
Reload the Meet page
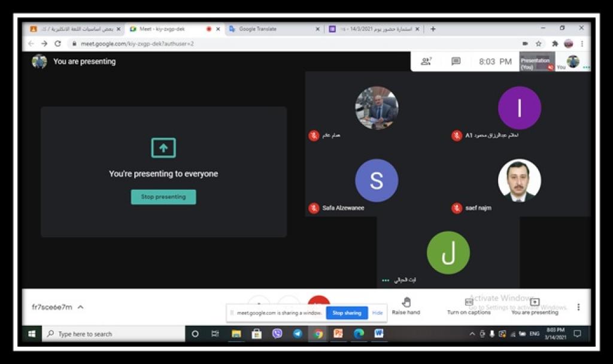[x=58, y=44]
